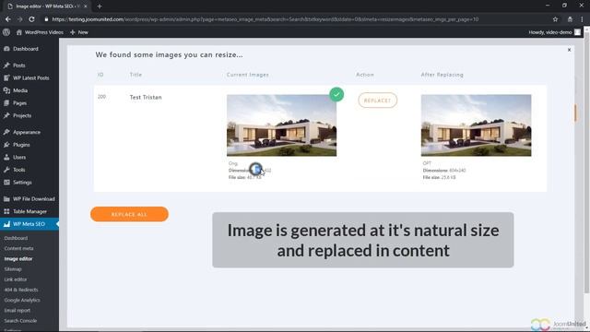Click the After Replacing house thumbnail
The image size is (590, 332).
click(476, 125)
